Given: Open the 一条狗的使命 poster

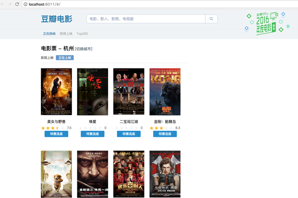Looking at the screenshot, I should coord(56,174).
